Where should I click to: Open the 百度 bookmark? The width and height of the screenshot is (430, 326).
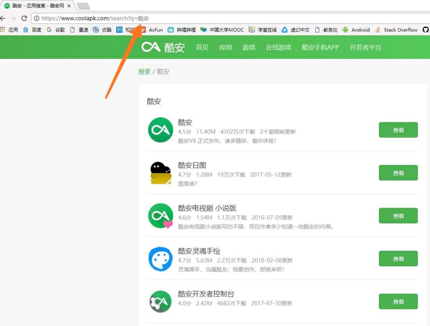coord(32,30)
